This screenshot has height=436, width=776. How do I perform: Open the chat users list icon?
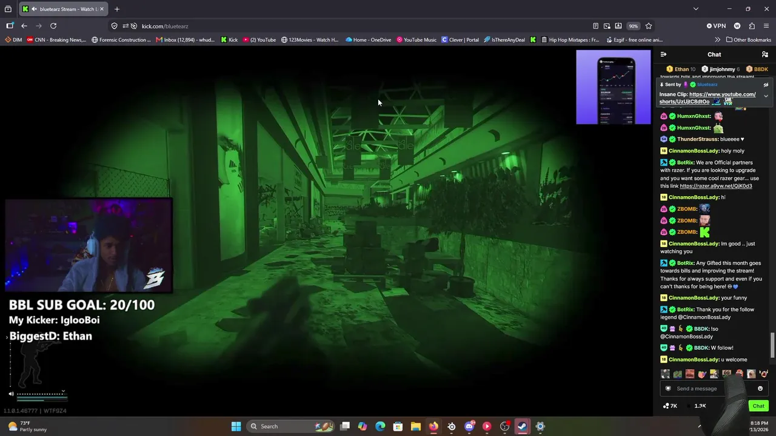(x=765, y=54)
